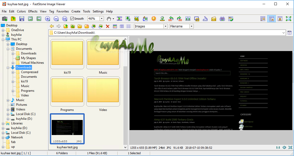
Task: Refresh folder with the green circular arrows icon
Action: pos(72,26)
